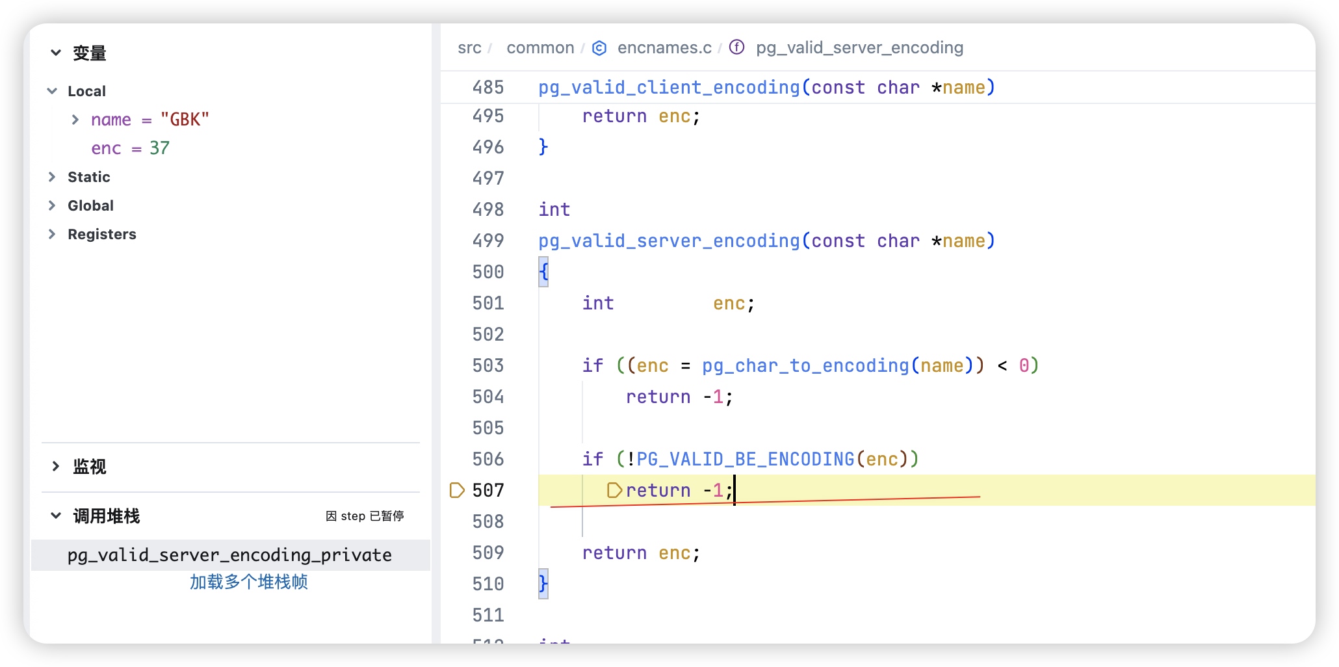Expand the Static scope chevron
Image resolution: width=1339 pixels, height=667 pixels.
tap(52, 177)
